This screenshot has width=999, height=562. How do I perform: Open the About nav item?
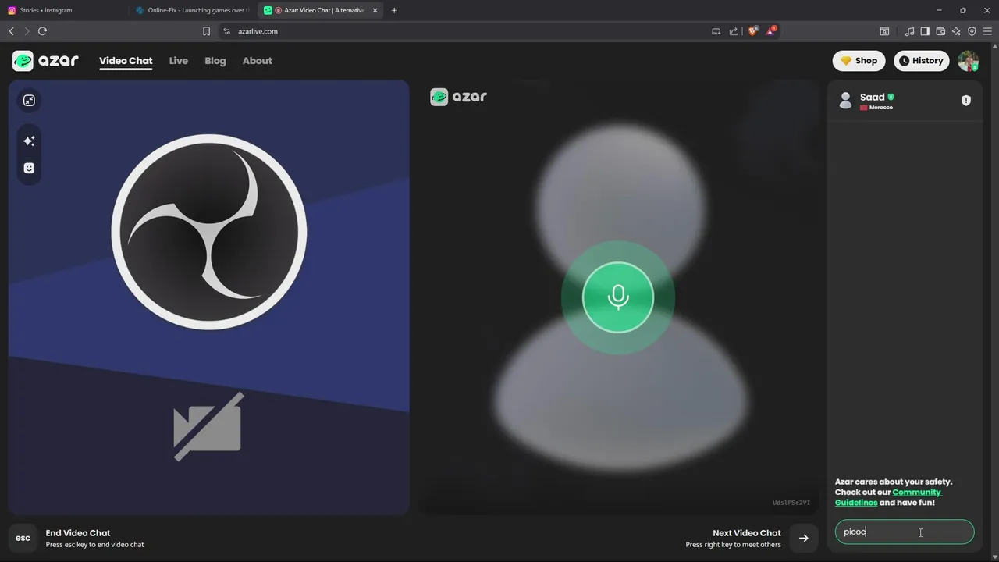pos(258,61)
